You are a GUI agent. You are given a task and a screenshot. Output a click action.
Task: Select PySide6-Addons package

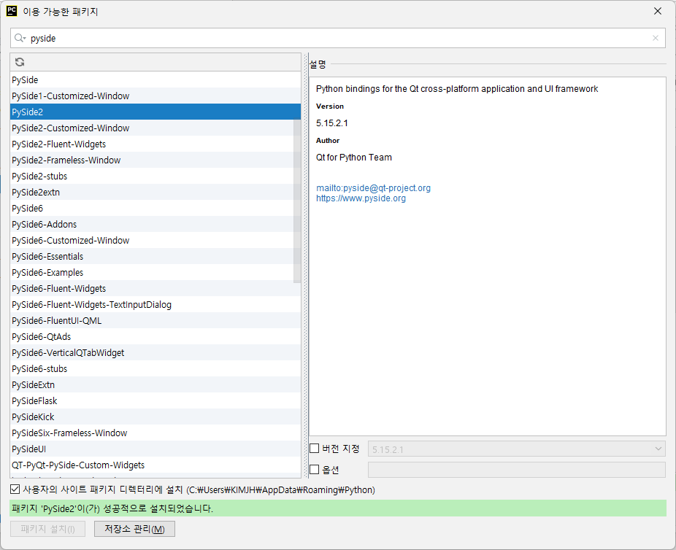155,224
